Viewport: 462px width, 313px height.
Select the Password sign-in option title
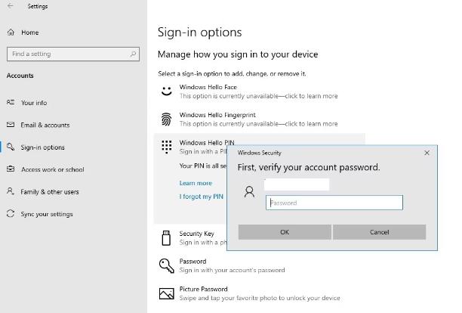[192, 262]
